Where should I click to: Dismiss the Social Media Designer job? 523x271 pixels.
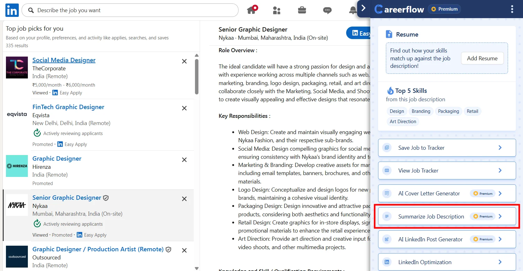click(184, 61)
